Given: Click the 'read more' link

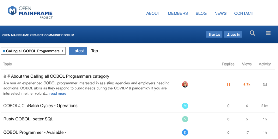Looking at the screenshot, I should pos(58,94).
